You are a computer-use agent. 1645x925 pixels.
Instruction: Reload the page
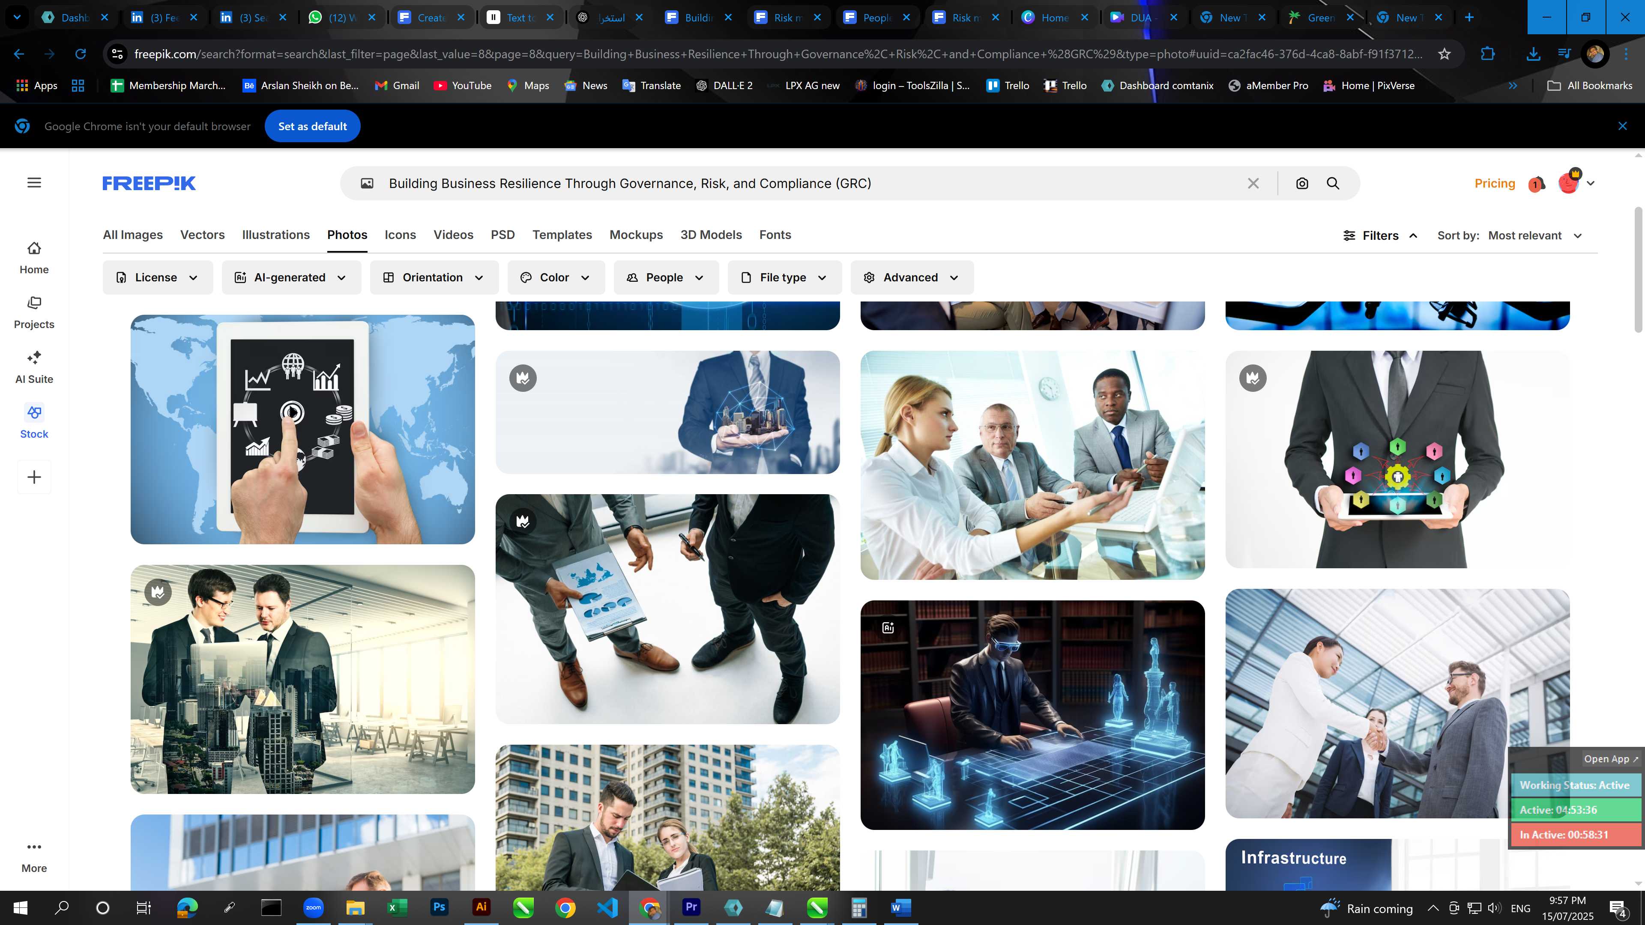[81, 54]
